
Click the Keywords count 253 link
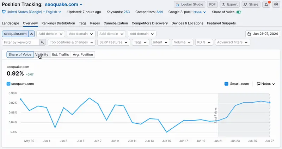[x=127, y=12]
